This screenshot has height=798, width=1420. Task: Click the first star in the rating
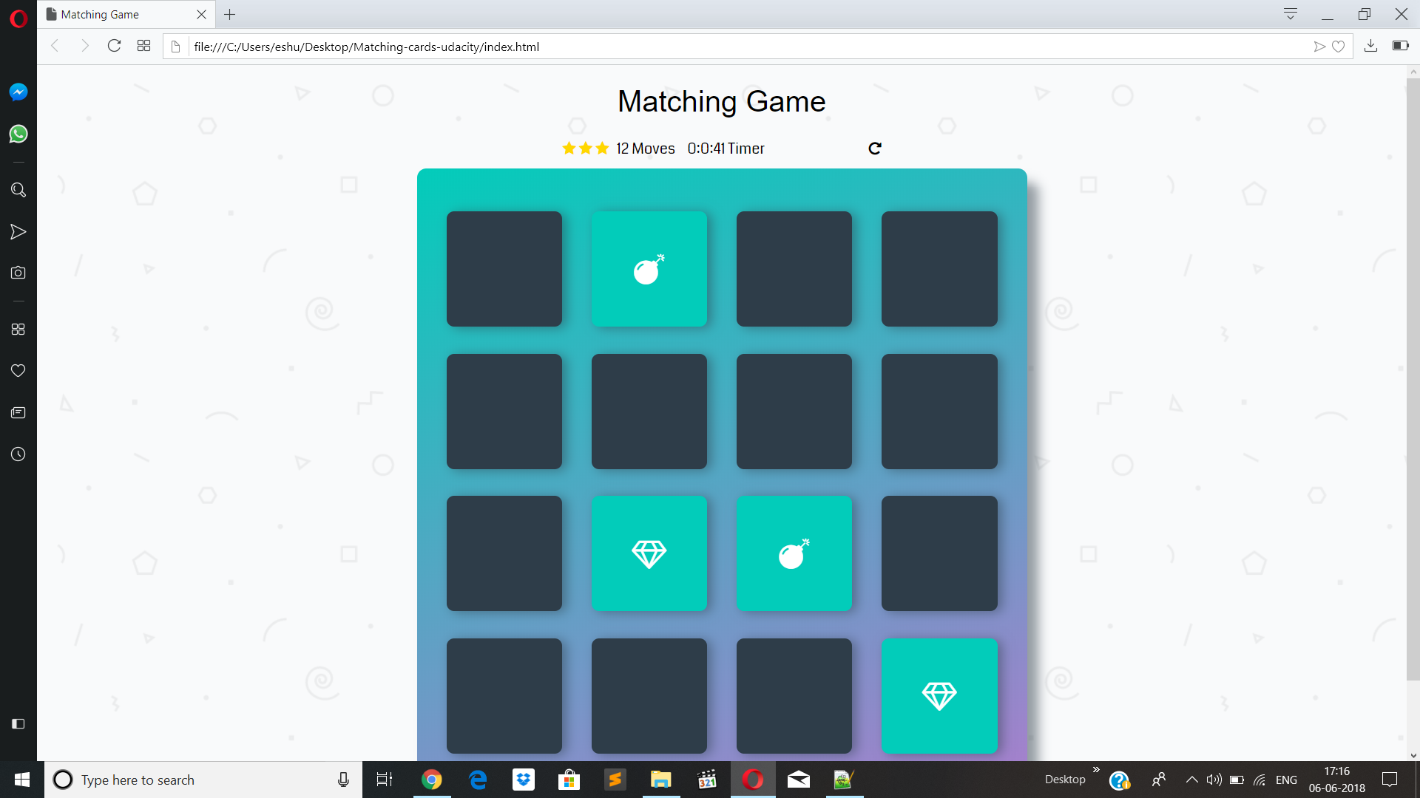pos(568,148)
